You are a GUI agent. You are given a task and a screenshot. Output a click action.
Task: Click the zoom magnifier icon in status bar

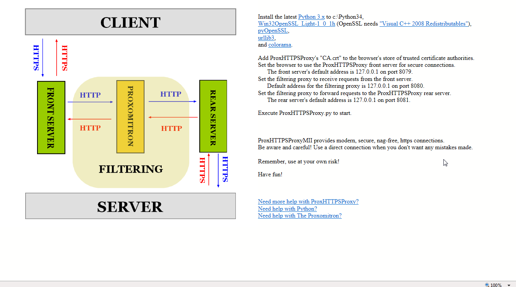pos(487,285)
